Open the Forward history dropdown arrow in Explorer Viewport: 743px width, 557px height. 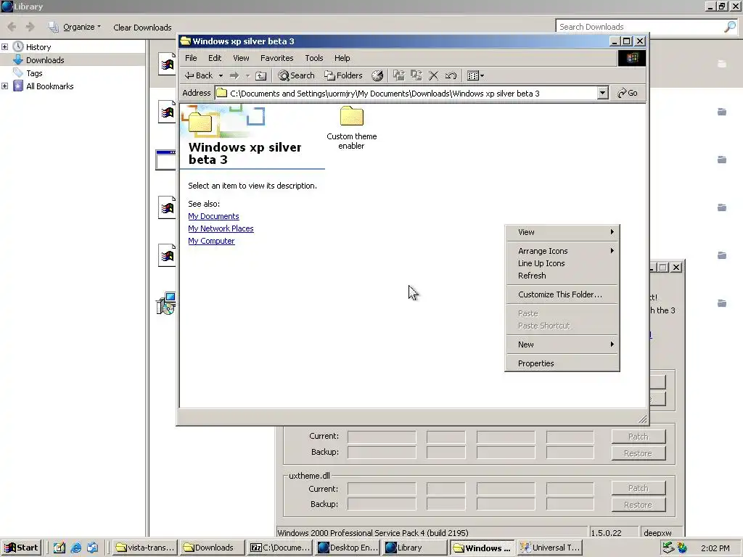pyautogui.click(x=247, y=75)
